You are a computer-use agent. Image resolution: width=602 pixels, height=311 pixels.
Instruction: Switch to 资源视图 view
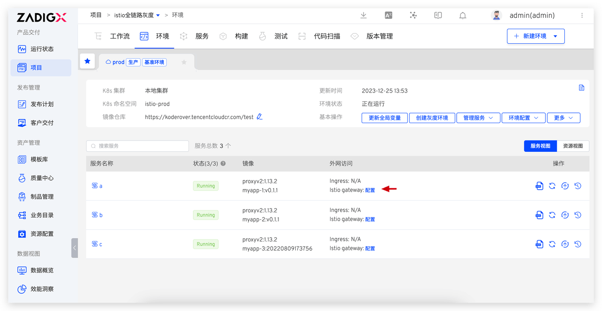pyautogui.click(x=573, y=146)
